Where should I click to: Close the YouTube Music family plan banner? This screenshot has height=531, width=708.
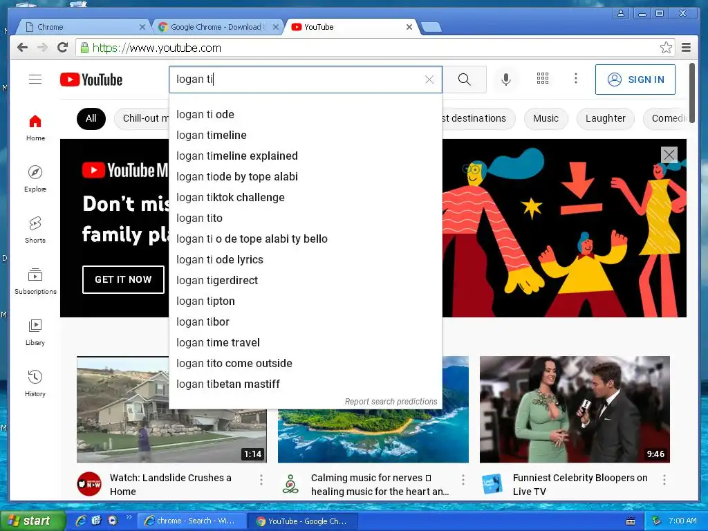point(669,155)
